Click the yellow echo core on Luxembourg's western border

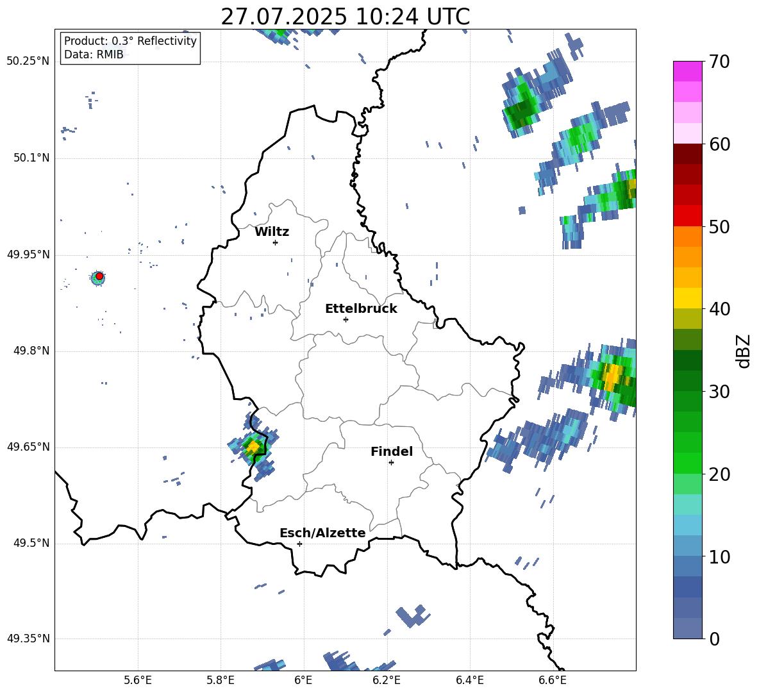(x=253, y=447)
